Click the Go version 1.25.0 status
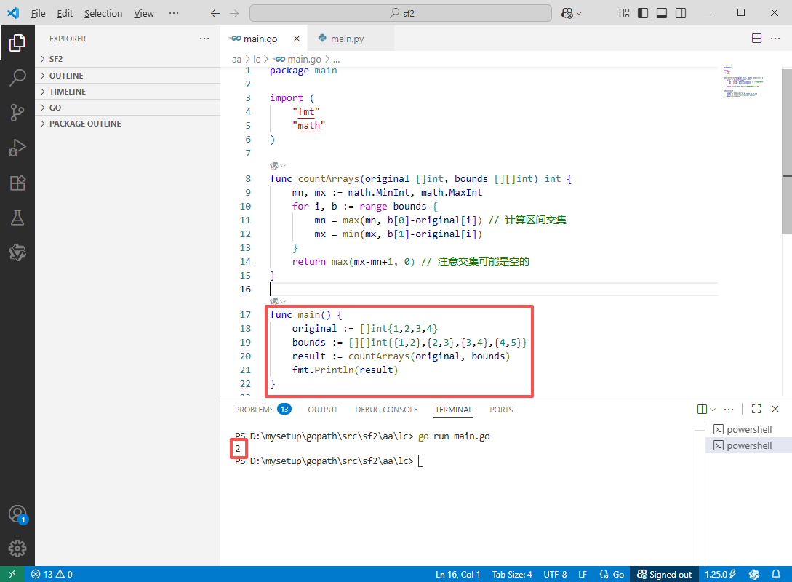The image size is (792, 582). pyautogui.click(x=720, y=574)
